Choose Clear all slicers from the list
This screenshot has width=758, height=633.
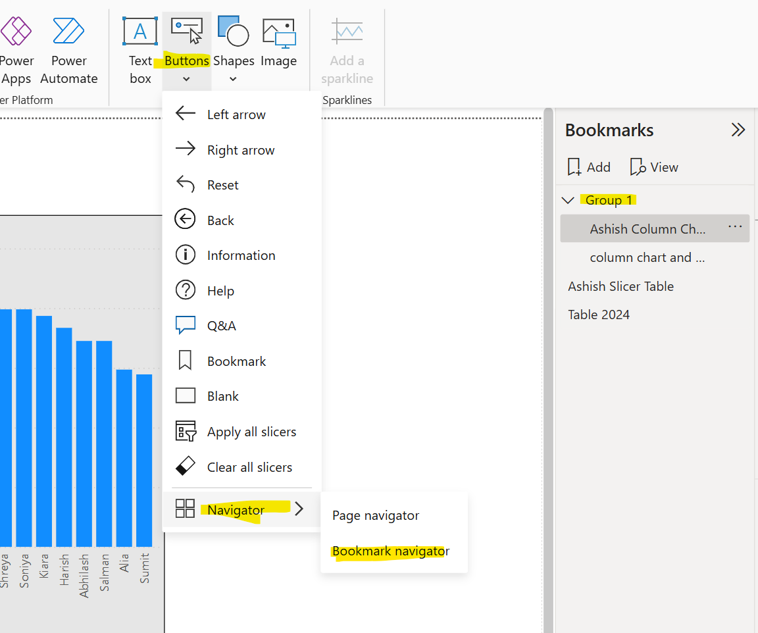tap(249, 467)
